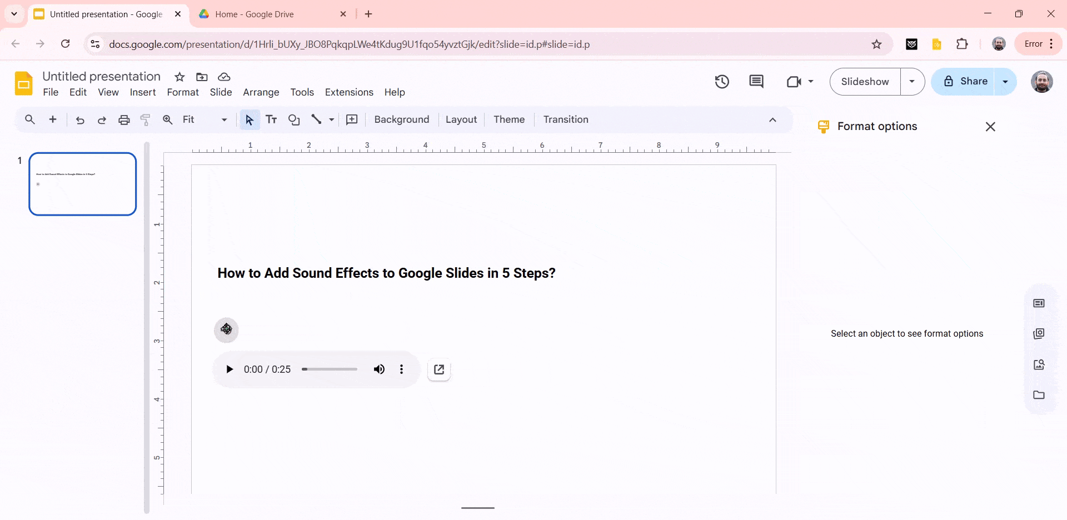Insert a new comment from the toolbar
This screenshot has height=520, width=1067.
point(352,119)
